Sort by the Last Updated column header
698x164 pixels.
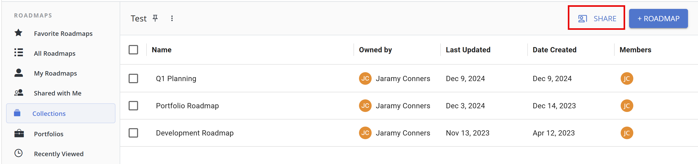(468, 50)
